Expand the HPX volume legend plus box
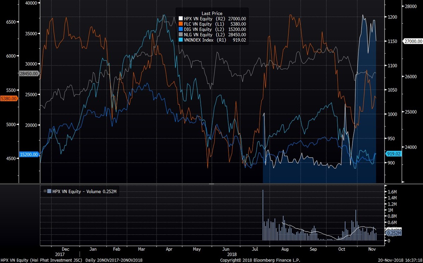This screenshot has height=263, width=423. point(45,191)
